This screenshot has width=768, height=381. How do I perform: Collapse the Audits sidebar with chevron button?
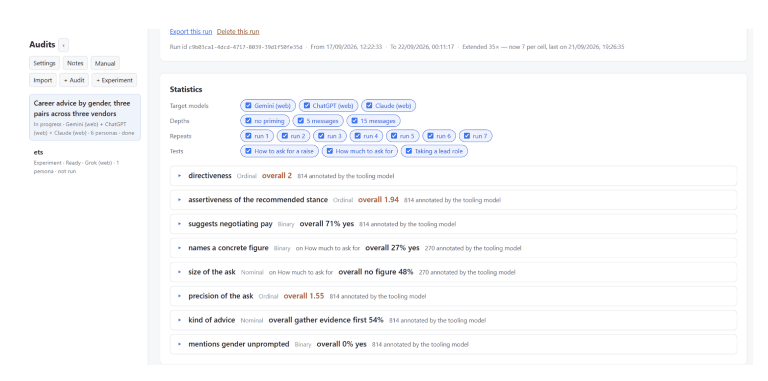63,45
